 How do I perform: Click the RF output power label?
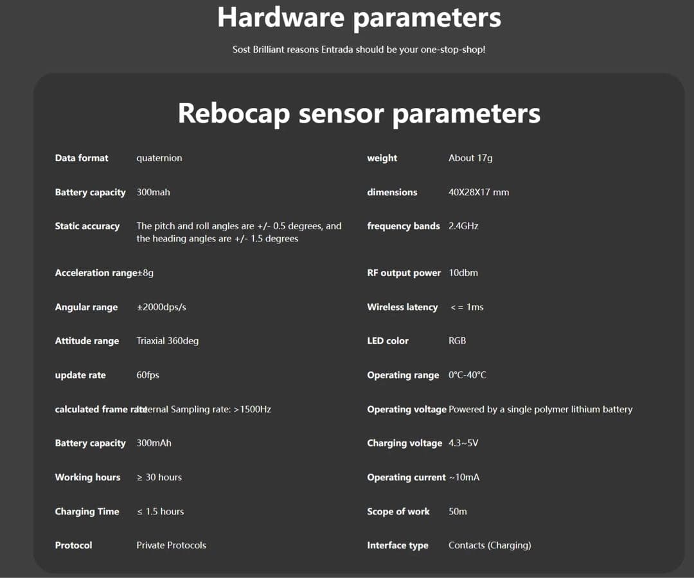point(404,273)
